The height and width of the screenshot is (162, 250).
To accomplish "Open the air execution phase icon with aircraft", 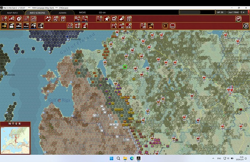I will [x=77, y=19].
